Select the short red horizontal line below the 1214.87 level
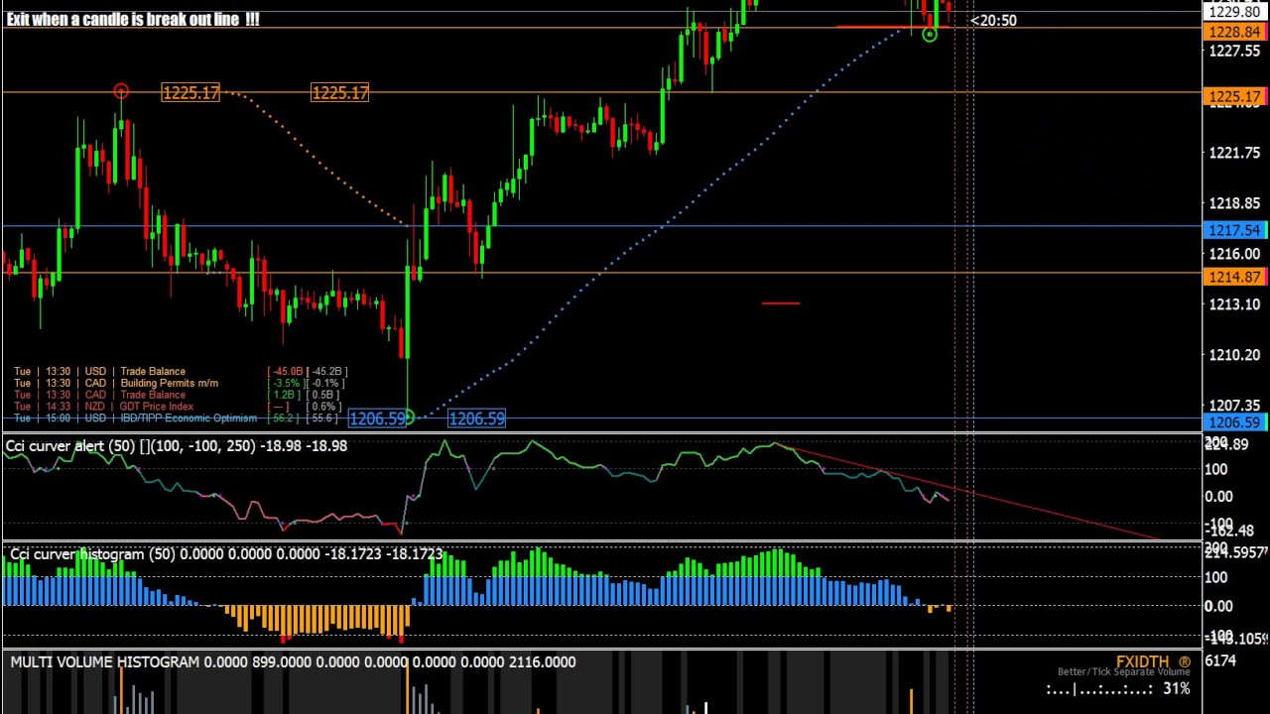This screenshot has height=714, width=1270. [x=781, y=303]
